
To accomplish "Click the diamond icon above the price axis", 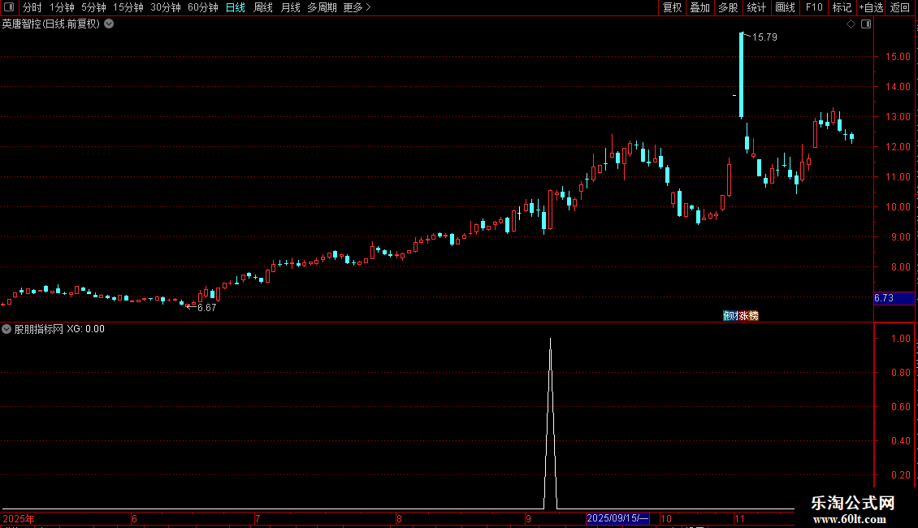I will click(851, 24).
